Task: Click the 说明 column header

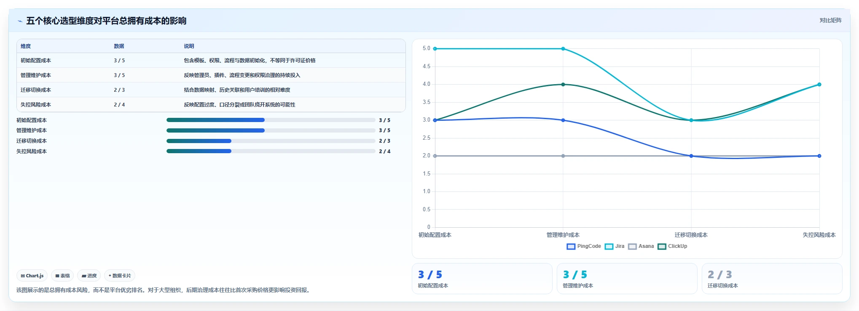Action: point(189,46)
